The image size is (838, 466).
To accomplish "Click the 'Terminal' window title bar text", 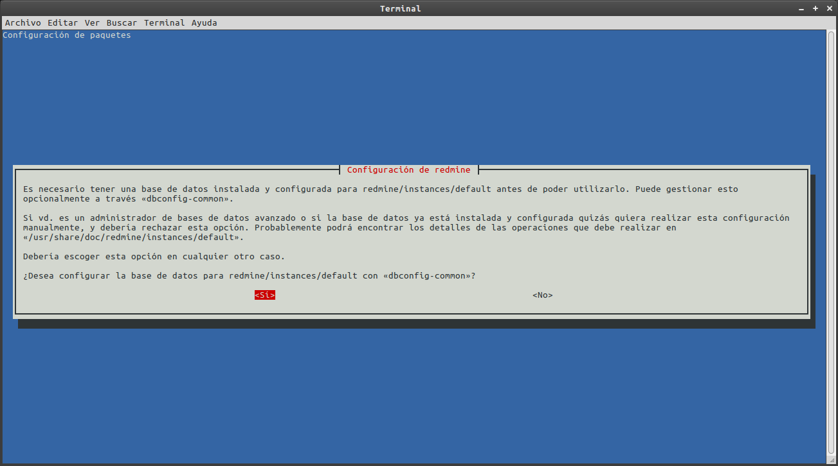I will 401,8.
